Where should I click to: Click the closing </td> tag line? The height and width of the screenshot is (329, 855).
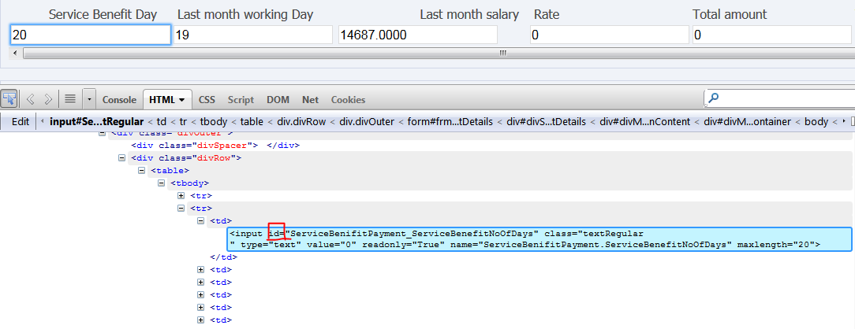click(x=223, y=257)
